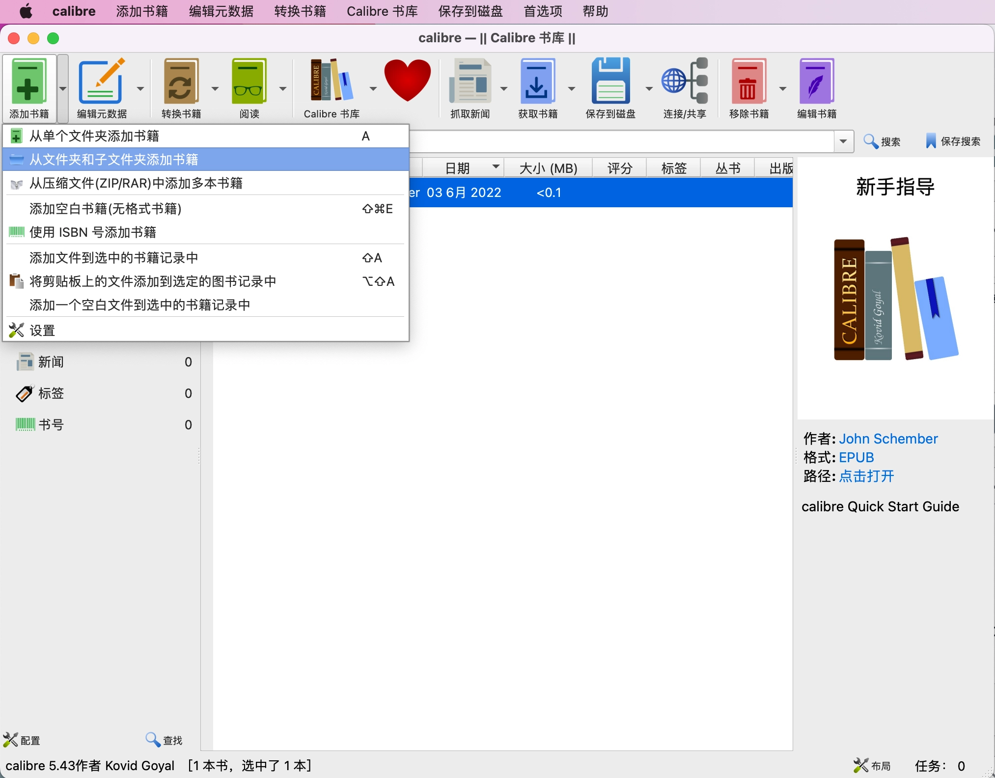Click the 配置 configure button at bottom left
995x778 pixels.
[x=22, y=740]
